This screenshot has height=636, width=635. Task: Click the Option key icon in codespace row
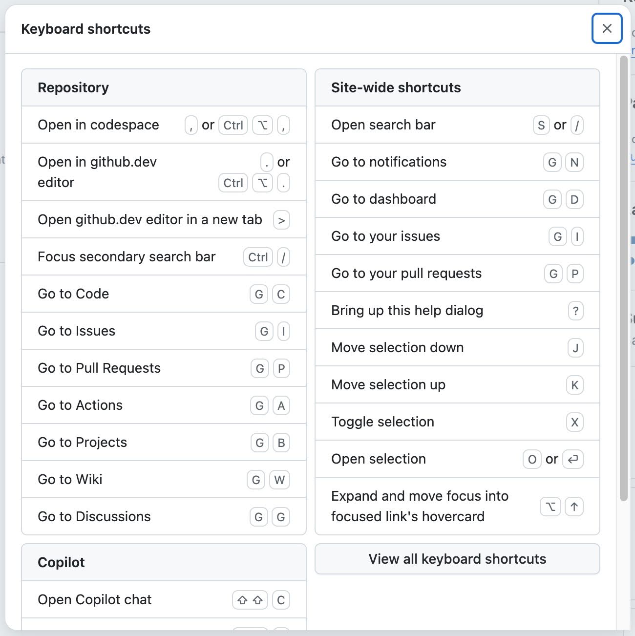pos(262,125)
